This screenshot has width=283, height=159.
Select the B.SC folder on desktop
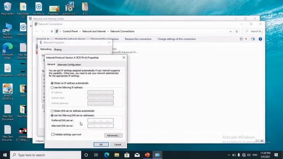tap(85, 8)
